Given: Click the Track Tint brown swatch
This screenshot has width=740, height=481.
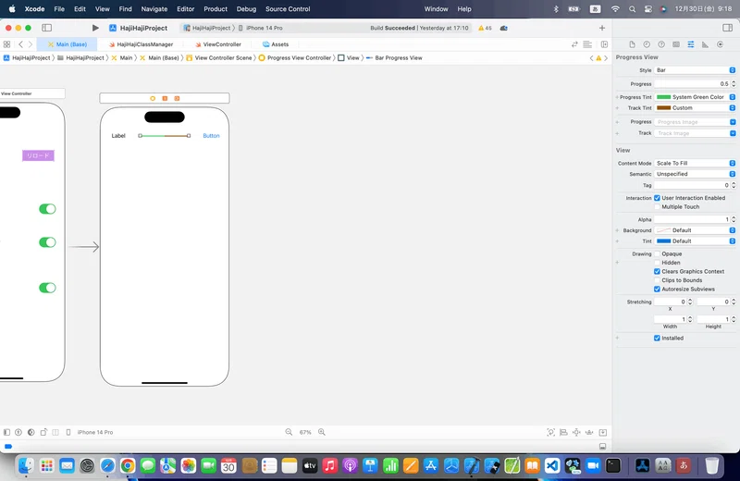Looking at the screenshot, I should point(663,107).
